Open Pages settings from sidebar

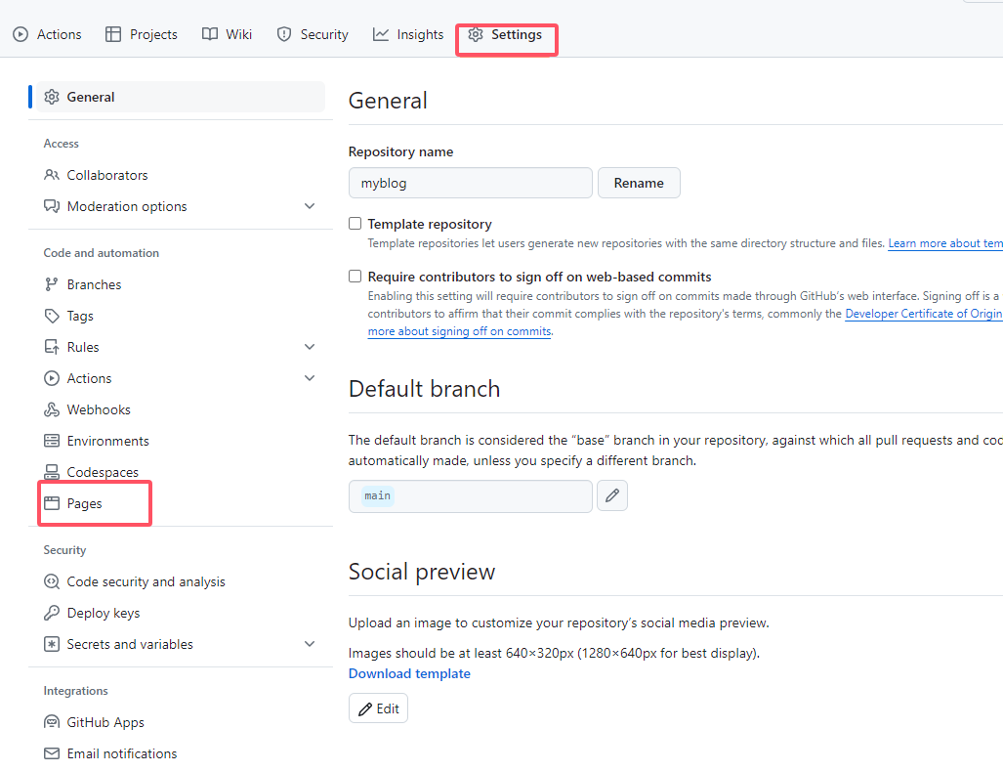pos(84,503)
